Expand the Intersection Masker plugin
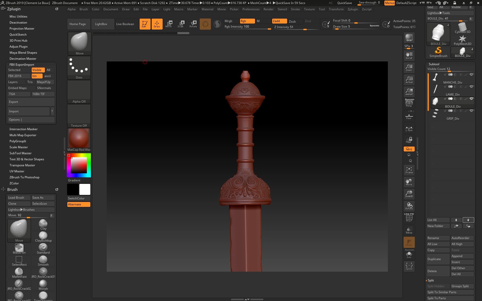The width and height of the screenshot is (482, 301). coord(23,129)
